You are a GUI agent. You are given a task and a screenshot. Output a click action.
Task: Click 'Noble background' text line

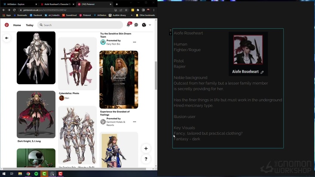click(191, 78)
